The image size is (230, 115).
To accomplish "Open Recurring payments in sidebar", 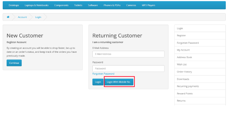I will tap(200, 86).
